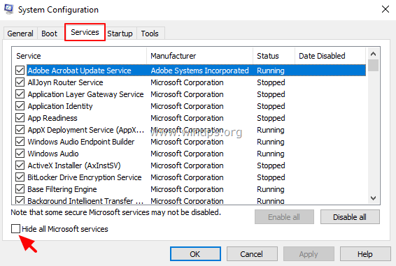Select ActiveX Installer (AxInstSV) service name

click(74, 165)
